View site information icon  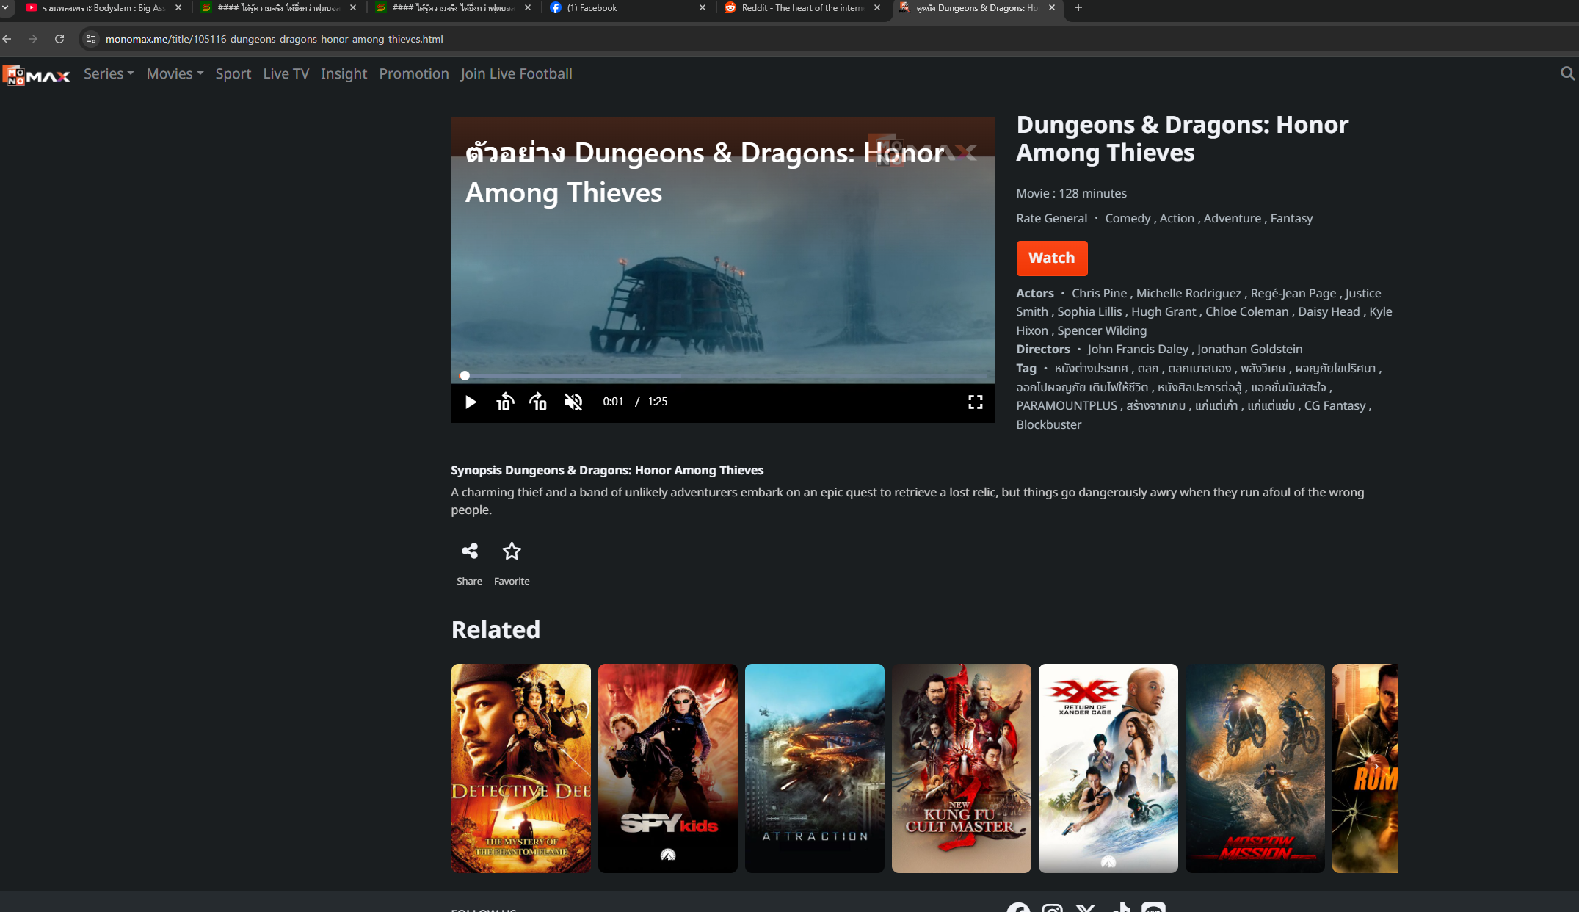pos(91,39)
